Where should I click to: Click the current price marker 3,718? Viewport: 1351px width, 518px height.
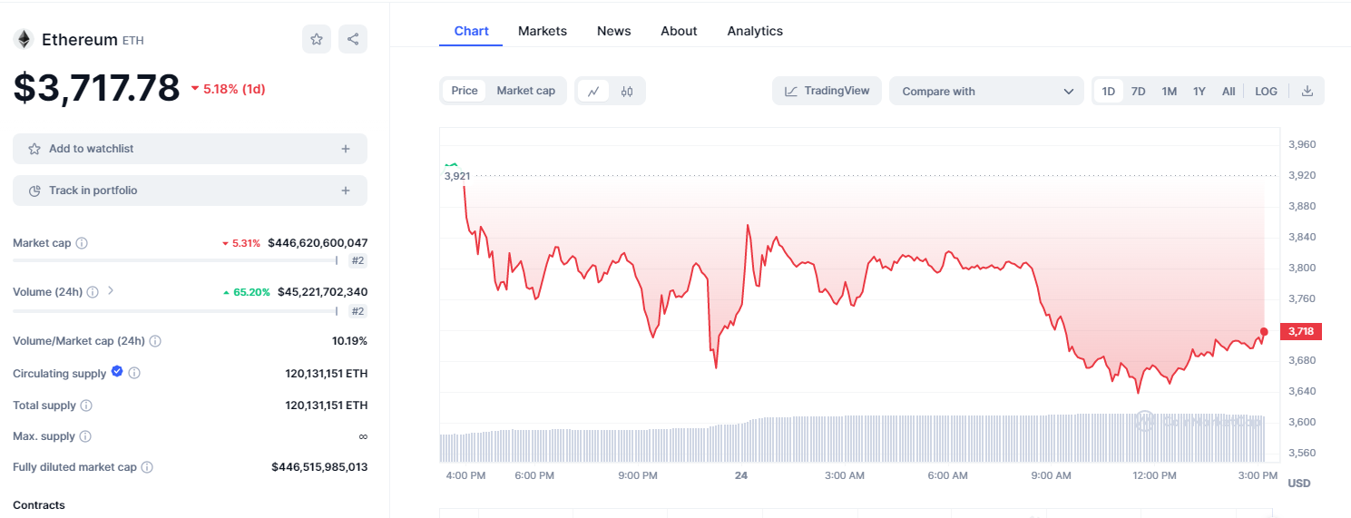click(x=1300, y=331)
